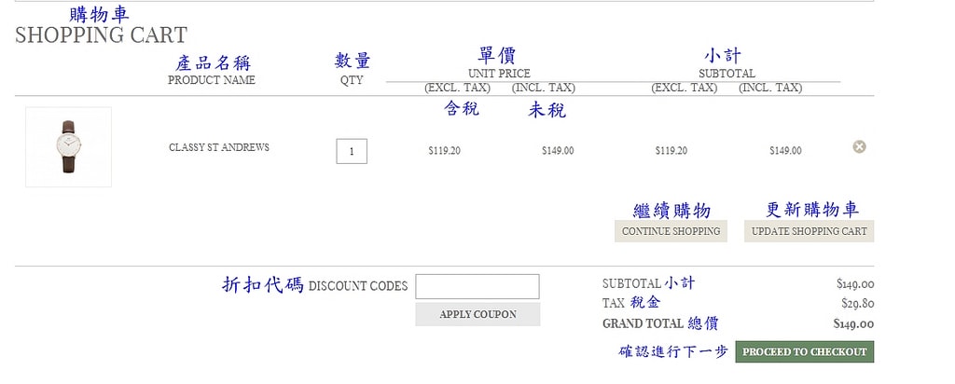
Task: Focus the discount codes text field
Action: pos(477,286)
